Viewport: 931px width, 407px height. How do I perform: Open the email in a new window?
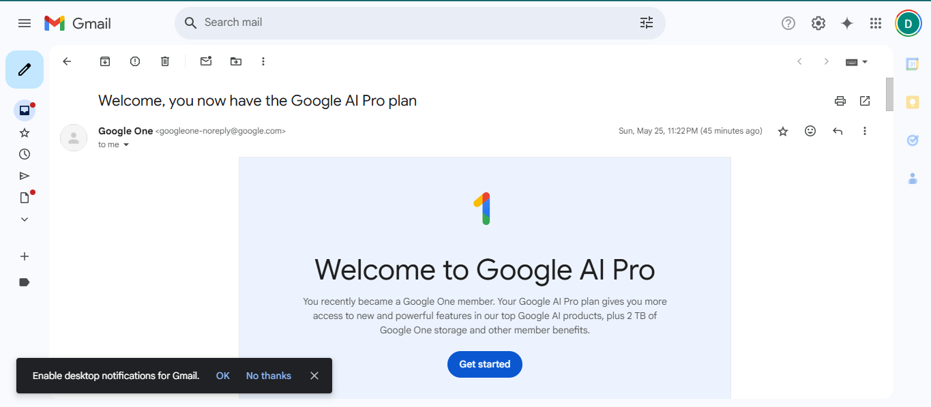pyautogui.click(x=865, y=101)
